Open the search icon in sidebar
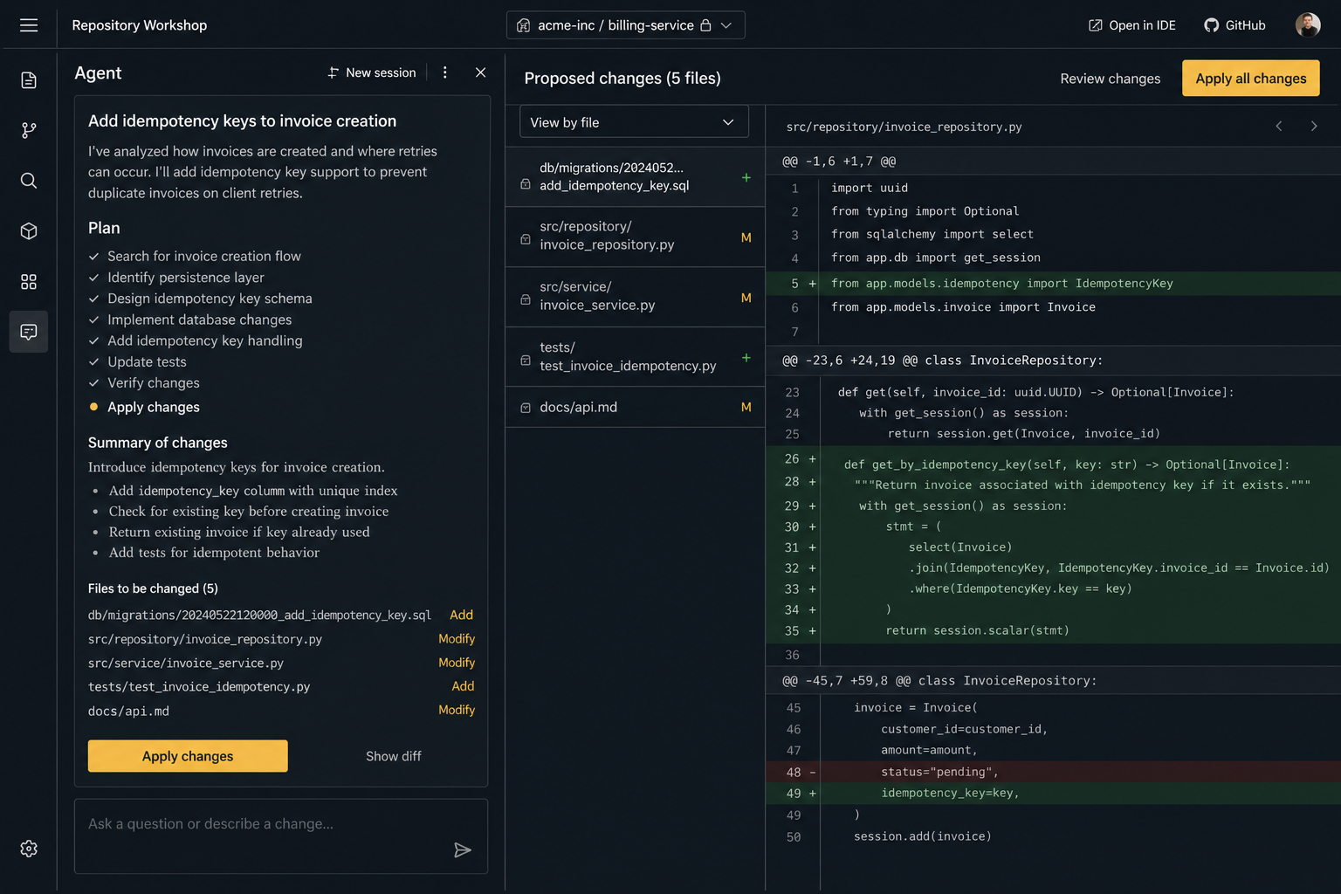This screenshot has width=1341, height=894. pyautogui.click(x=29, y=181)
